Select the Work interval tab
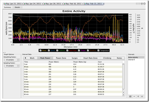Screen dimensions: 149x102 coord(32,58)
